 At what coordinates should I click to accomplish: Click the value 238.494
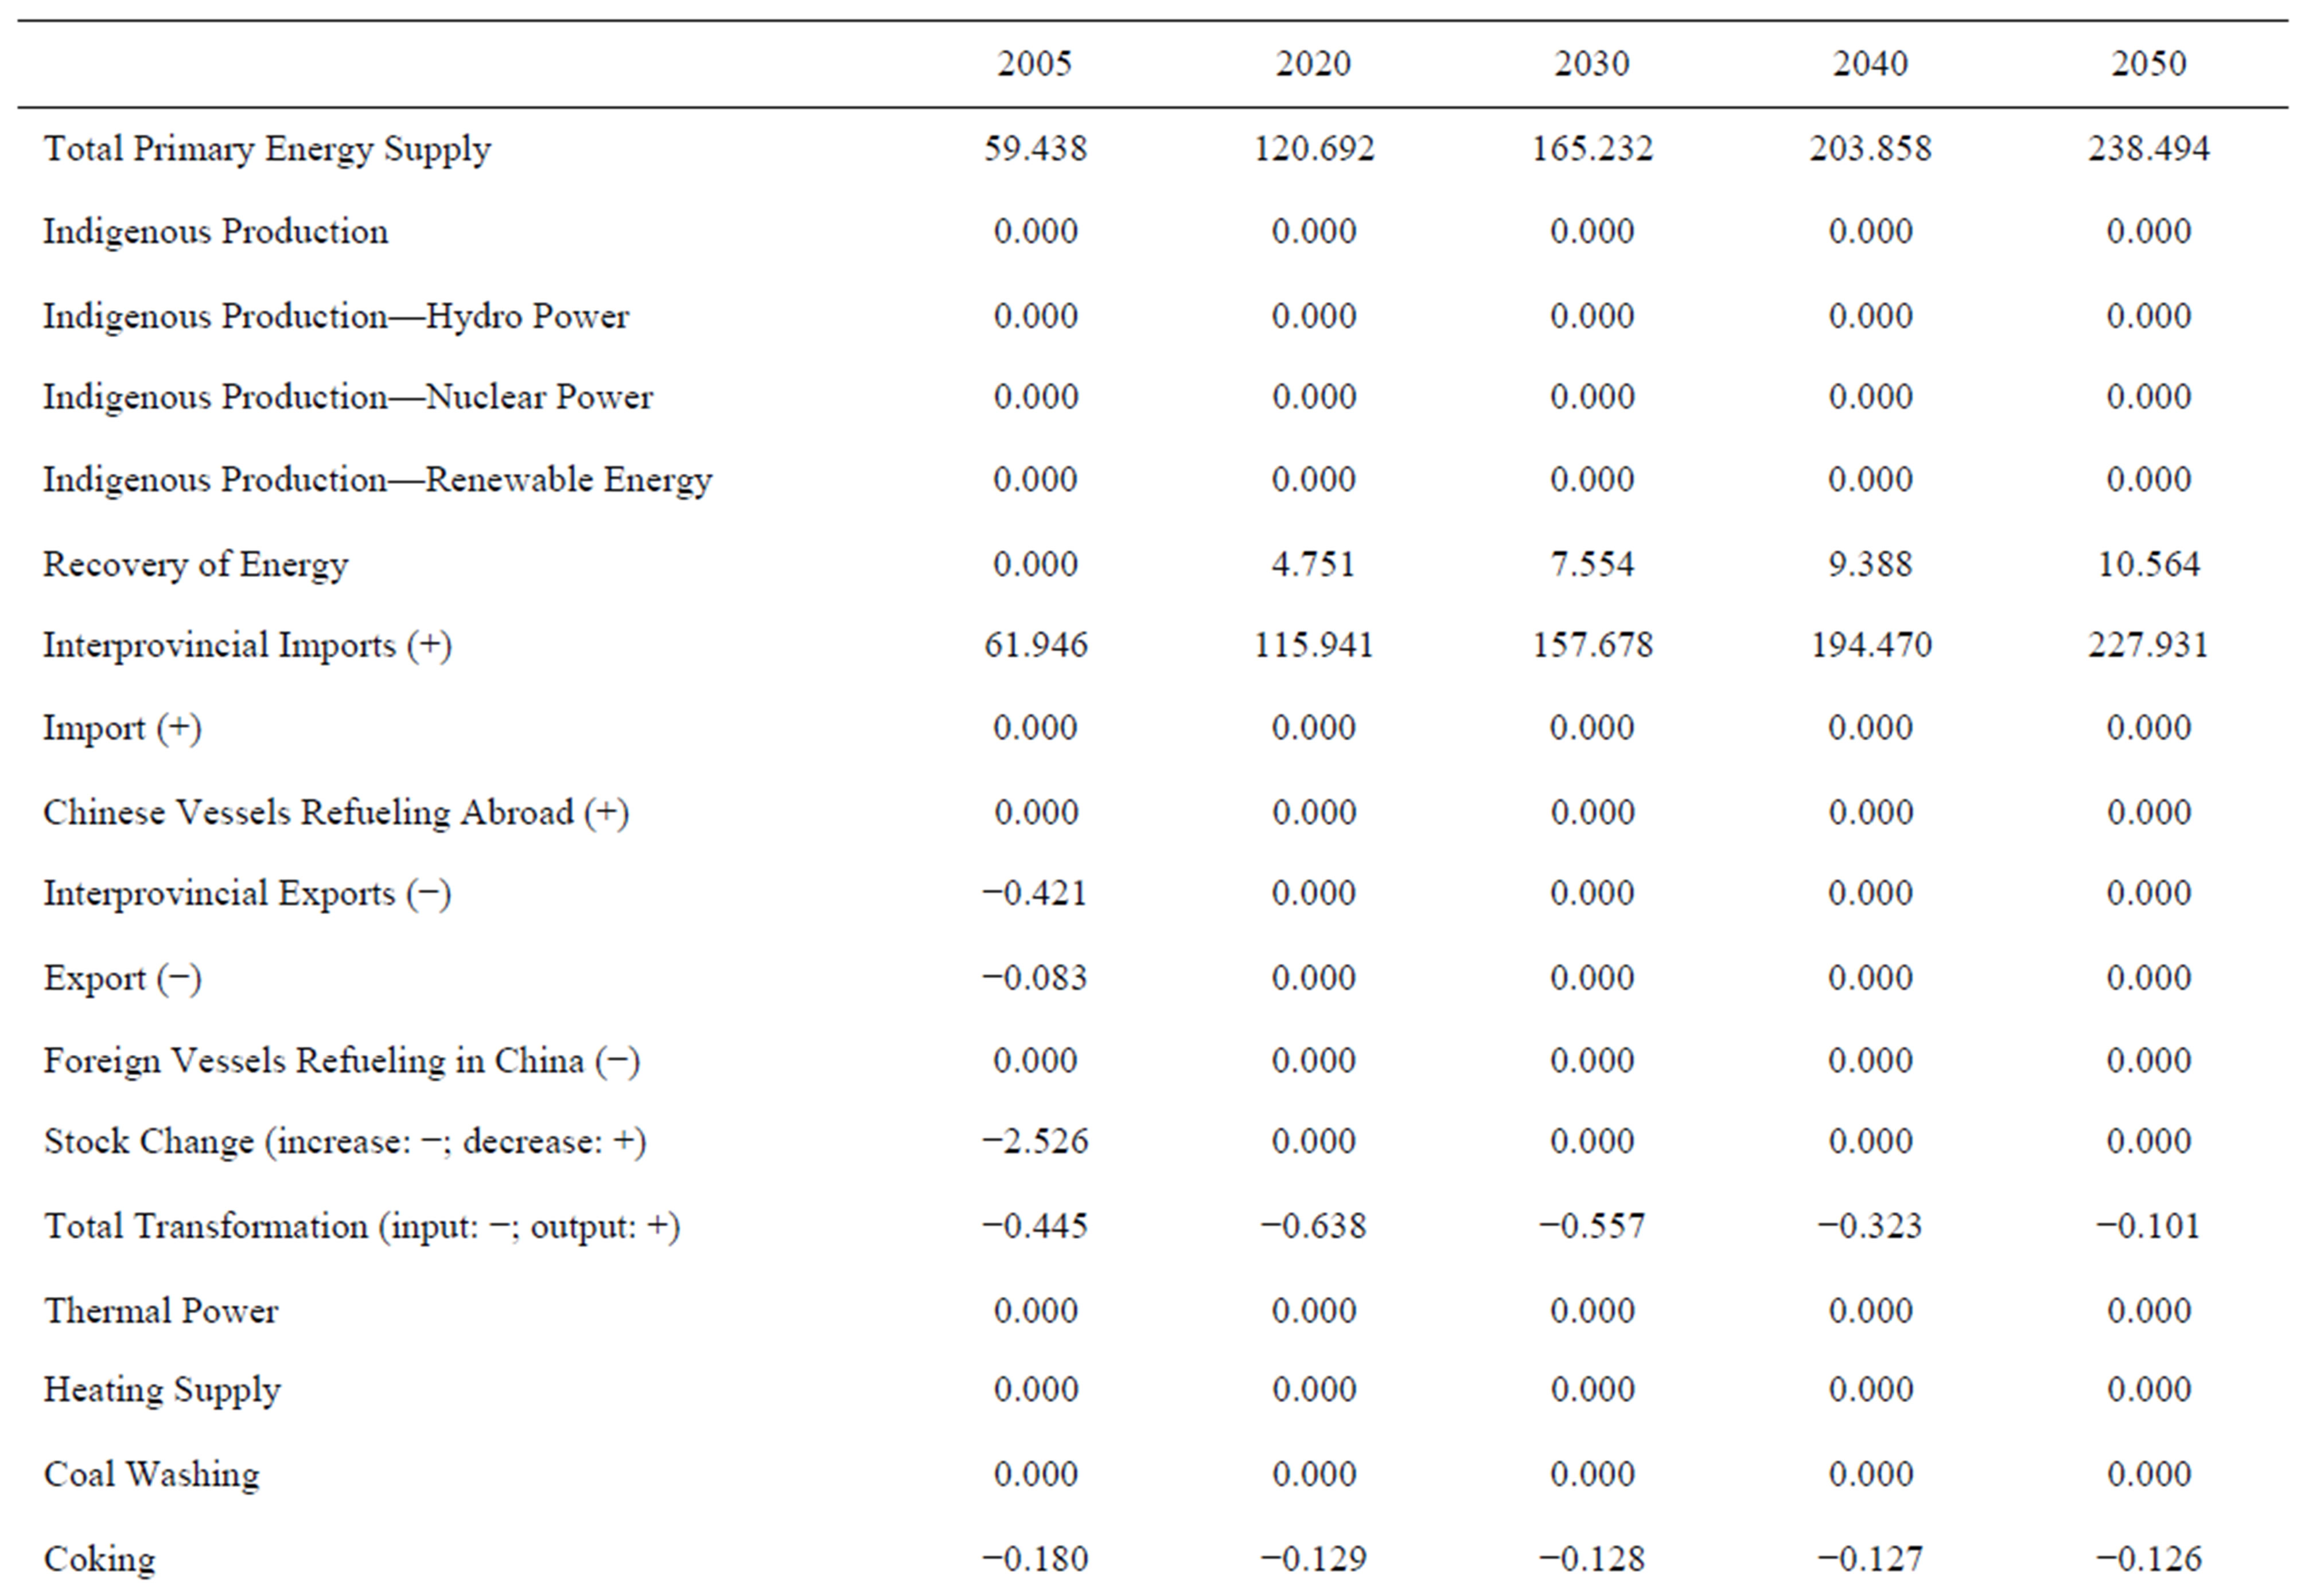coord(2148,149)
